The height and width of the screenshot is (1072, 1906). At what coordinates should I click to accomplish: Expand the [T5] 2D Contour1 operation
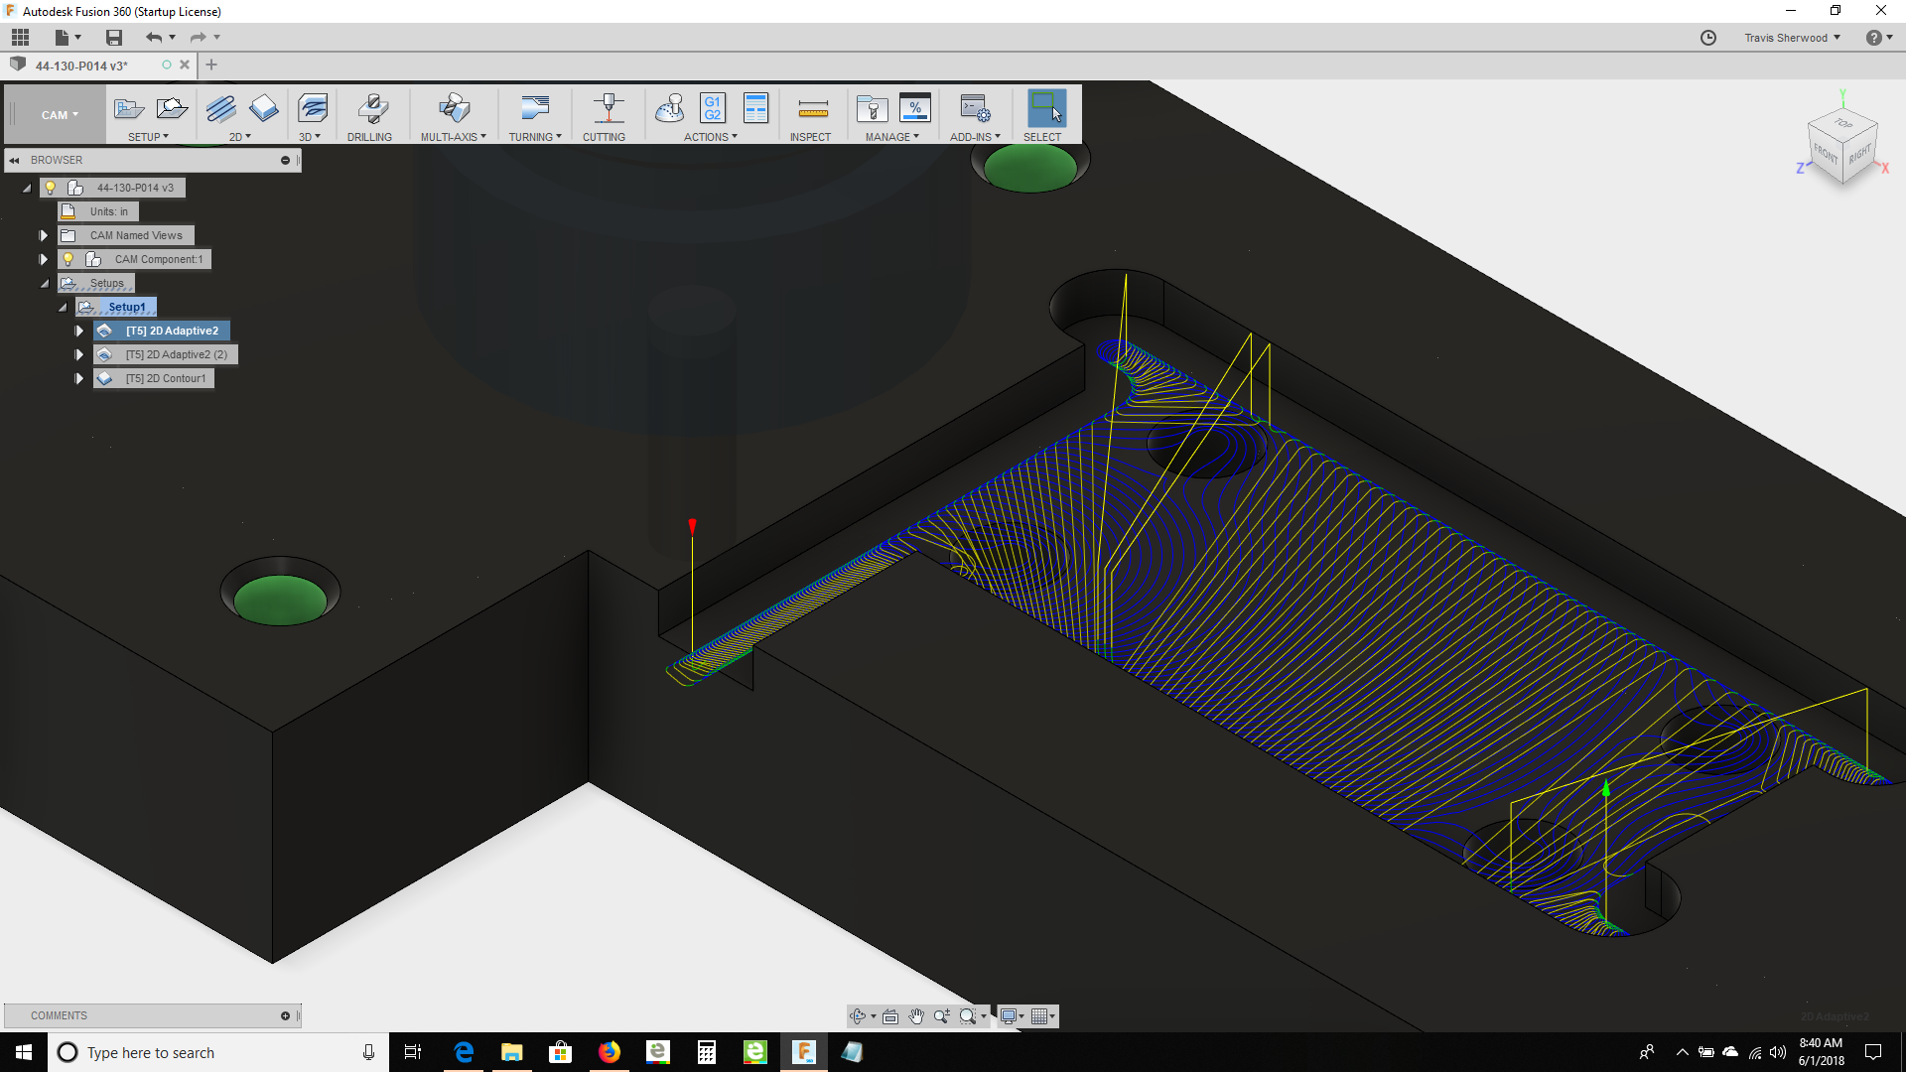79,378
